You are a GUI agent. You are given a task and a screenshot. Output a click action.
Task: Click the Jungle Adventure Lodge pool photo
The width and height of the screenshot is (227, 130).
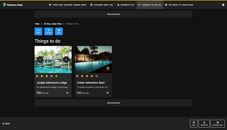53,59
